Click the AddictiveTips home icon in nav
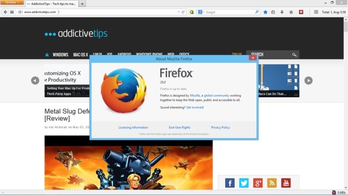The image size is (348, 195). (x=47, y=55)
